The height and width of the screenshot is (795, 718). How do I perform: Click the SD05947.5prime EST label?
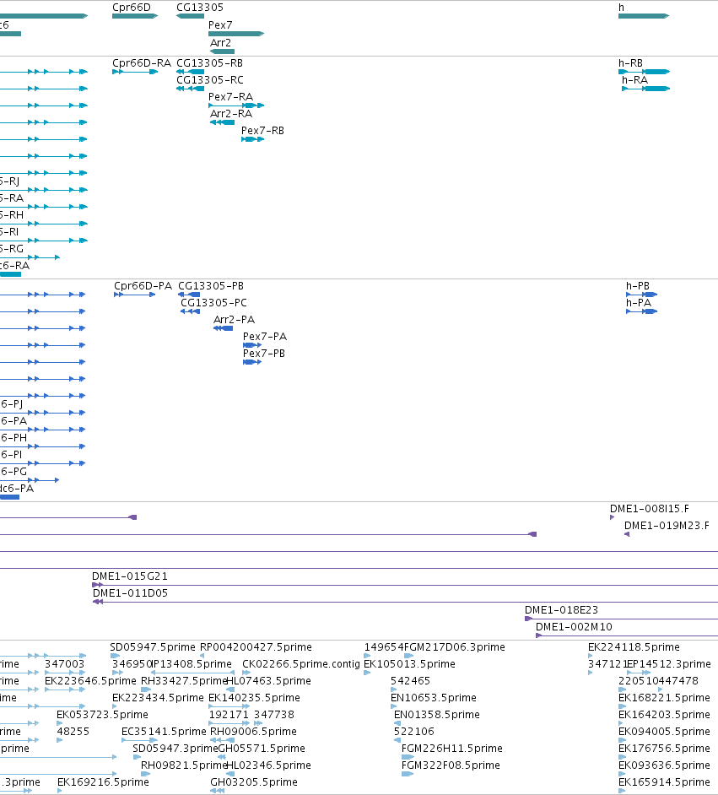153,647
